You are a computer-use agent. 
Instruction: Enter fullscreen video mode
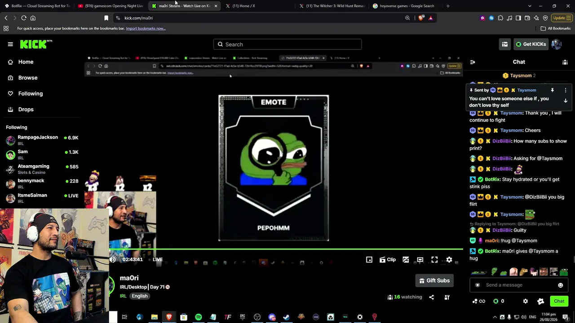(434, 260)
